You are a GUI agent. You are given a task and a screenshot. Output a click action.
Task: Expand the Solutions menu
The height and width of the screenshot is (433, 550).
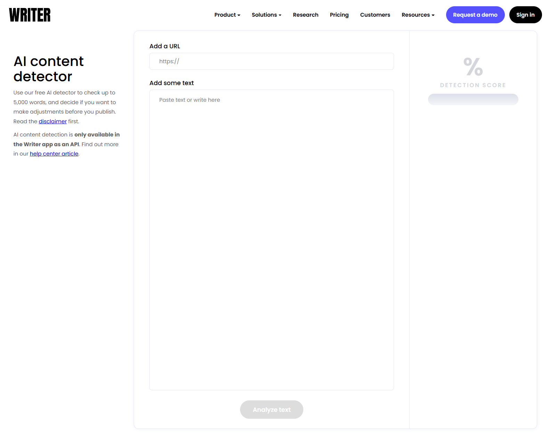tap(266, 15)
